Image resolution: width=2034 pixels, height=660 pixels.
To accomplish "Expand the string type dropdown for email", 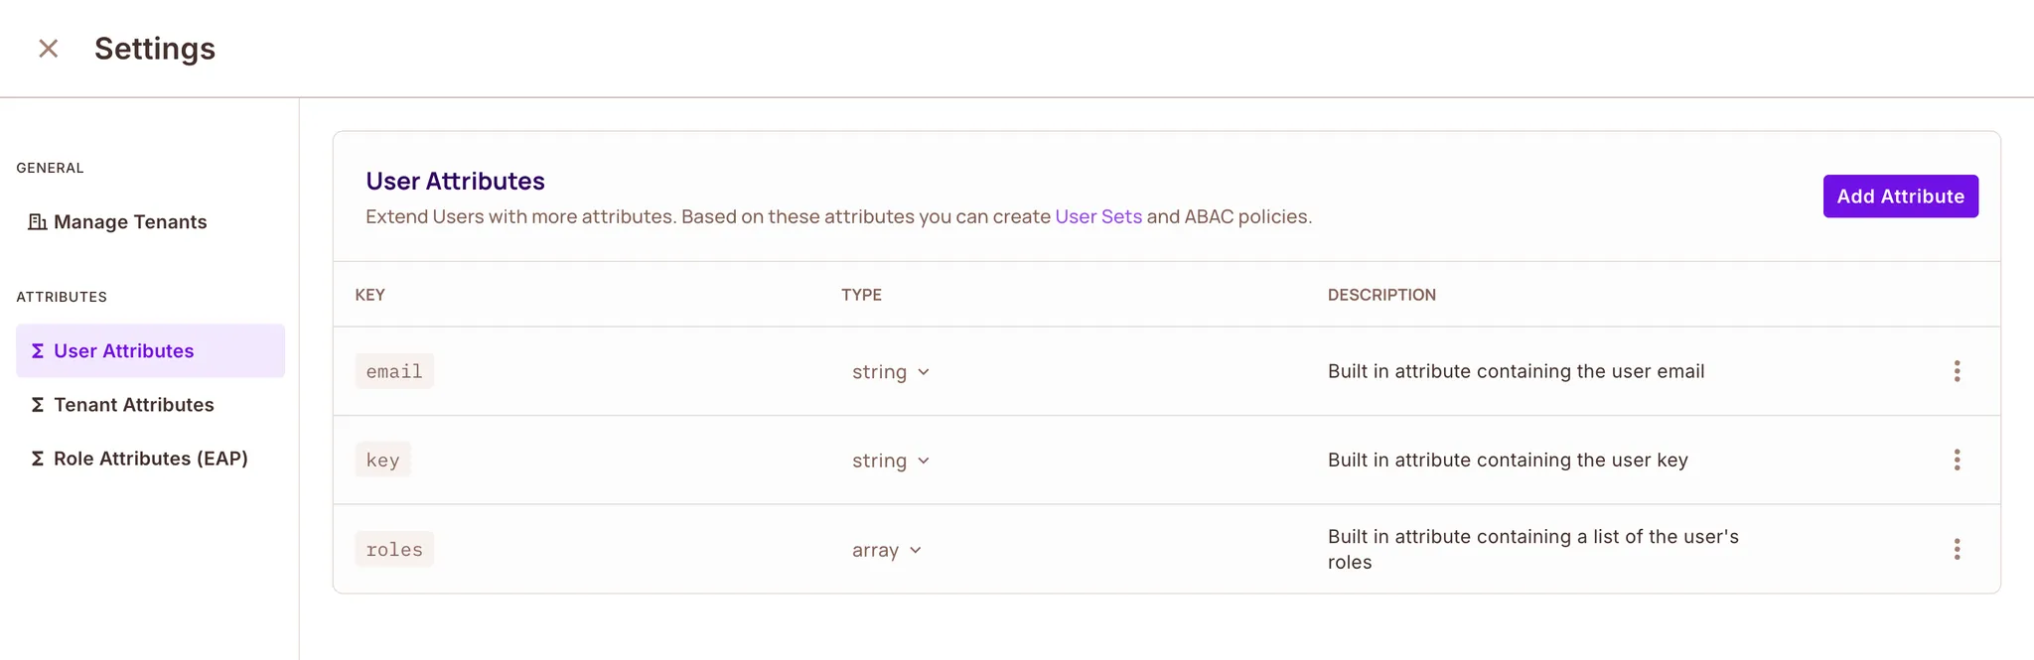I will click(890, 372).
